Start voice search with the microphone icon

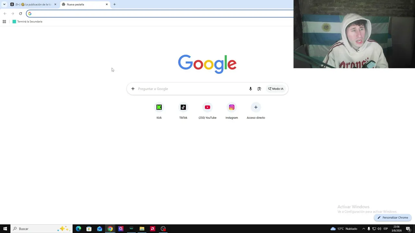(x=250, y=89)
